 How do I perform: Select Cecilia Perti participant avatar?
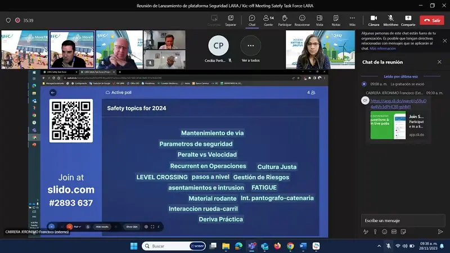[x=218, y=46]
